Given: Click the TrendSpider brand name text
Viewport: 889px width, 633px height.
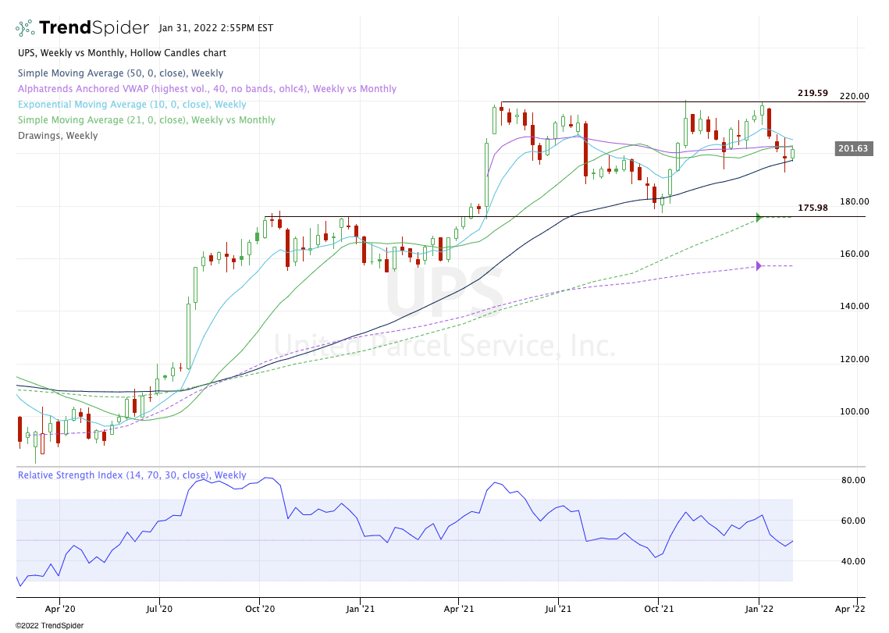Looking at the screenshot, I should coord(94,28).
